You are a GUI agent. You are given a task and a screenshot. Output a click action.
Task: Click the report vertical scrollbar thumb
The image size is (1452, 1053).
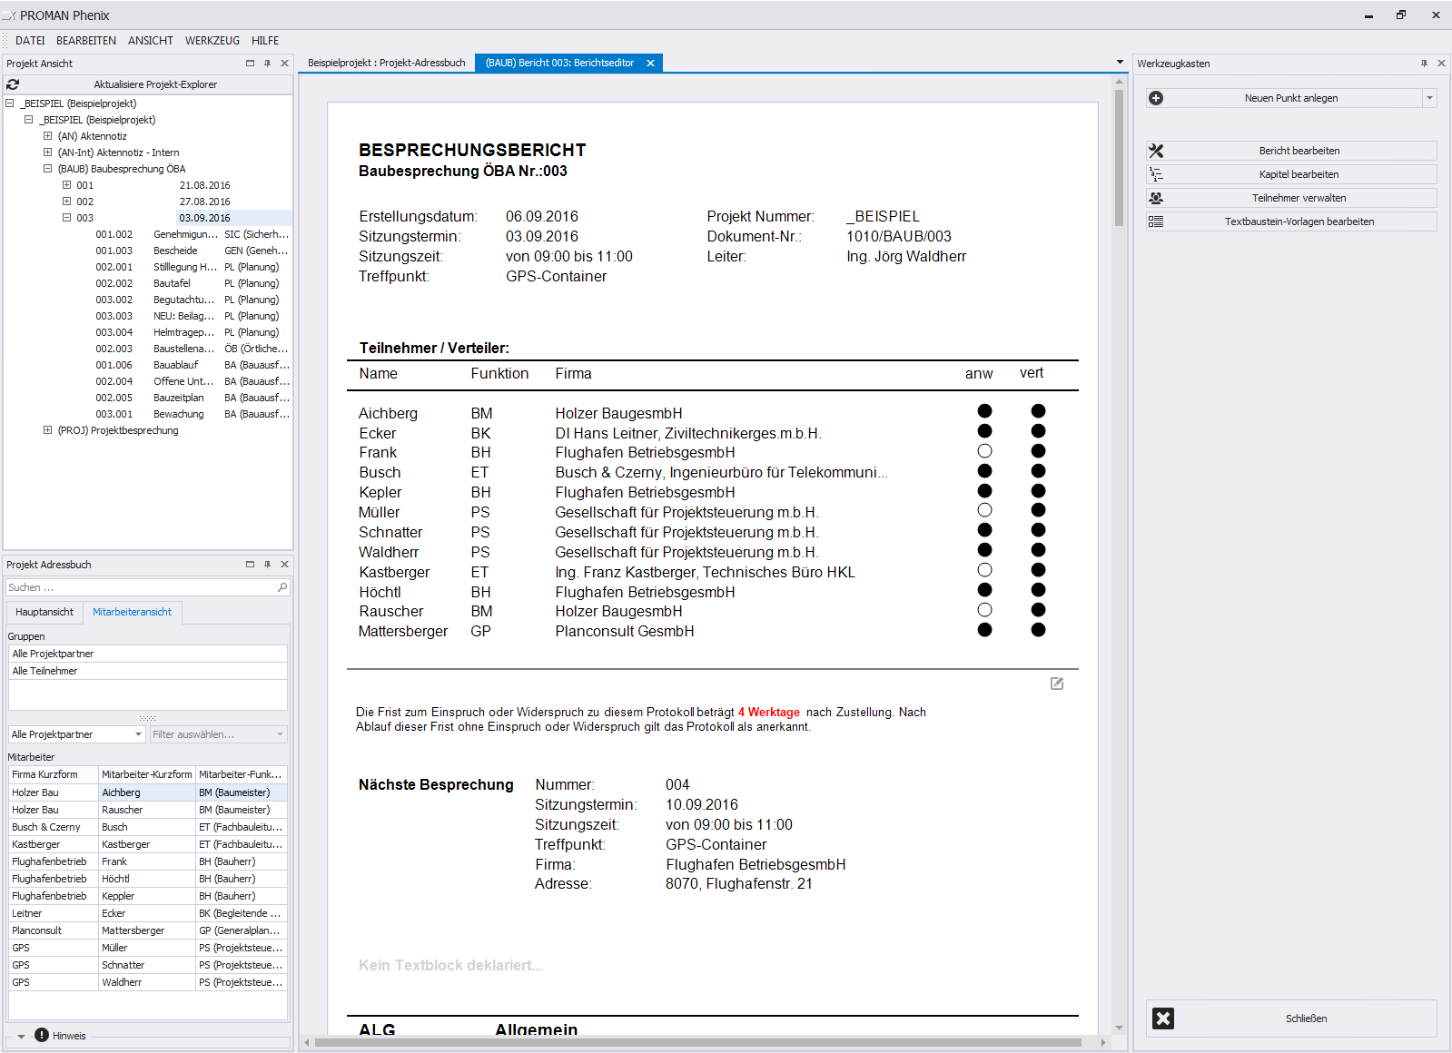coord(1119,156)
